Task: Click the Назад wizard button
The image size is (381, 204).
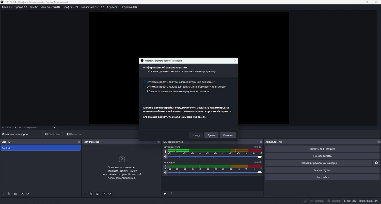Action: (196, 135)
